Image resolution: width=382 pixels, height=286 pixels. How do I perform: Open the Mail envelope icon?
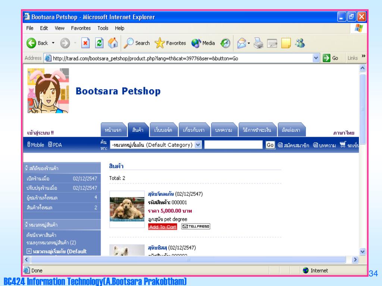click(241, 43)
